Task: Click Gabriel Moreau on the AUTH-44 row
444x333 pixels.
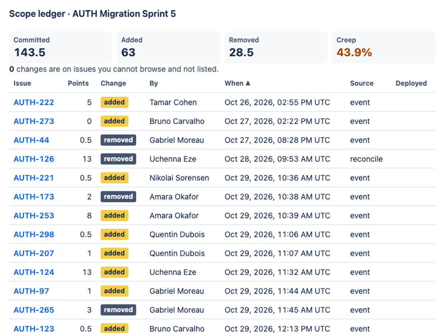Action: click(176, 140)
